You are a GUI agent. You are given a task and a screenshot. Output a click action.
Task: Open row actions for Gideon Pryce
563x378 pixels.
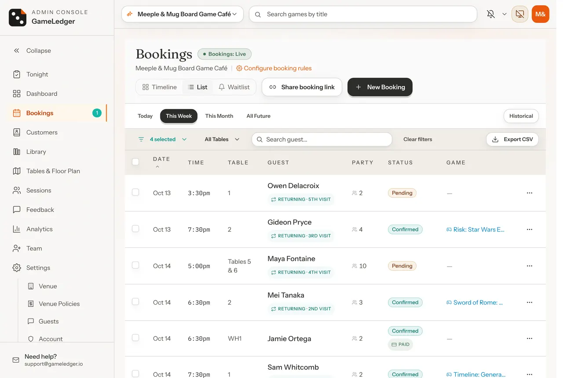[x=530, y=229]
